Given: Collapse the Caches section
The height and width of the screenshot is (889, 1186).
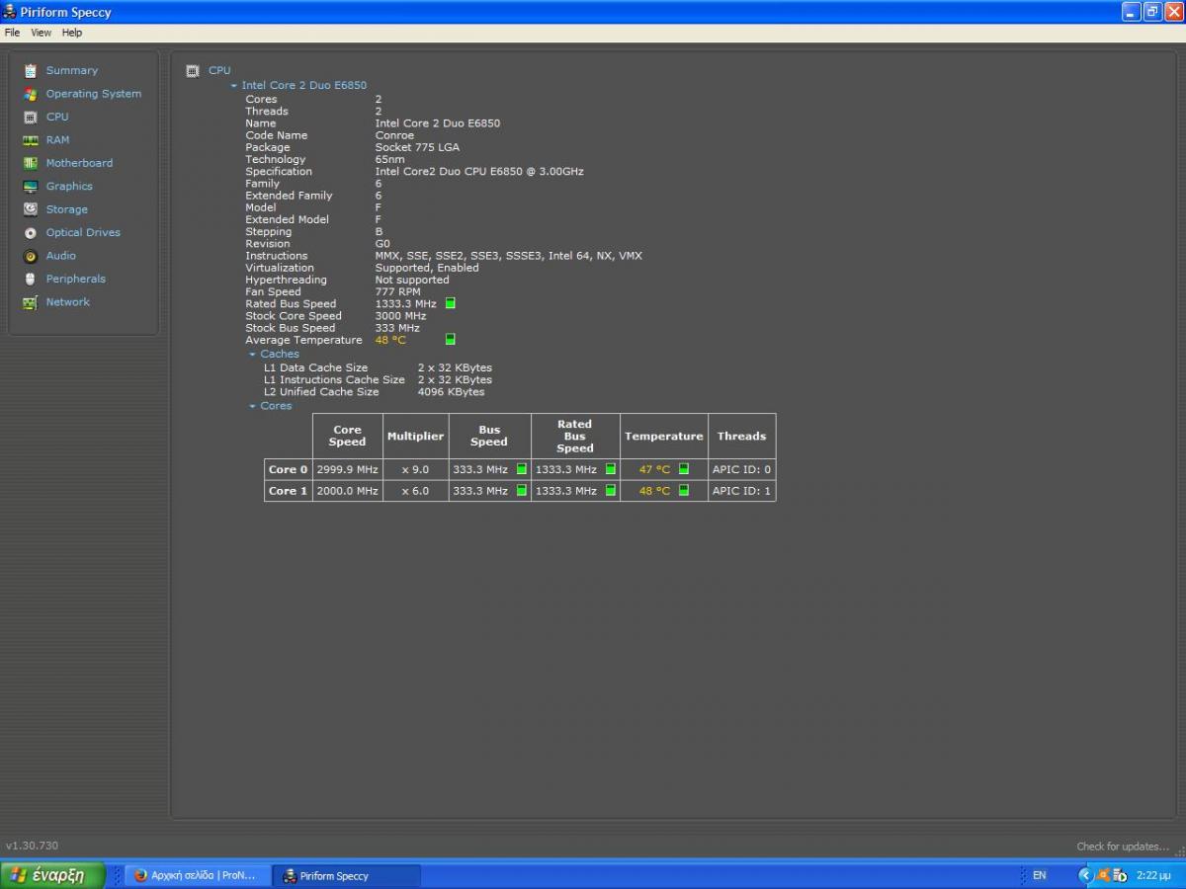Looking at the screenshot, I should [x=253, y=354].
